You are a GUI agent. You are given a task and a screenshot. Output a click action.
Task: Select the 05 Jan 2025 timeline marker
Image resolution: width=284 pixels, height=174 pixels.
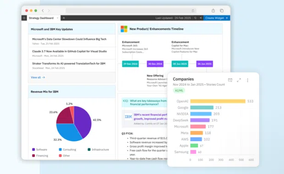(180, 64)
